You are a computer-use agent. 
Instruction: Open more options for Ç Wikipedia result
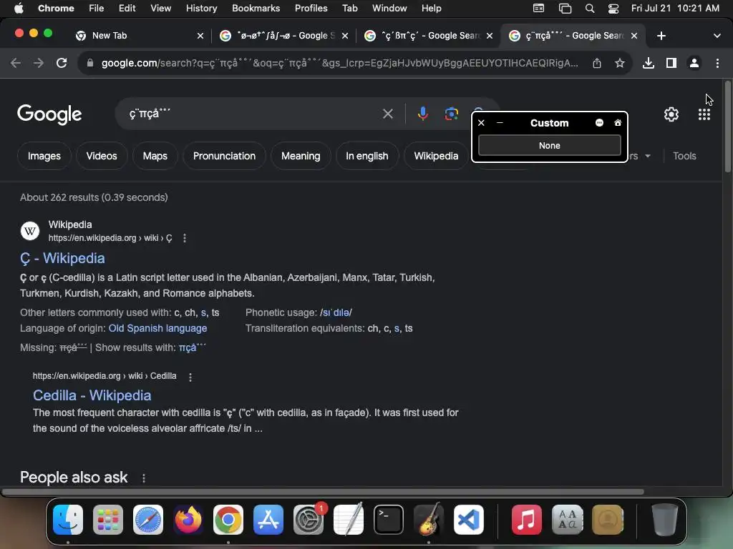[185, 238]
